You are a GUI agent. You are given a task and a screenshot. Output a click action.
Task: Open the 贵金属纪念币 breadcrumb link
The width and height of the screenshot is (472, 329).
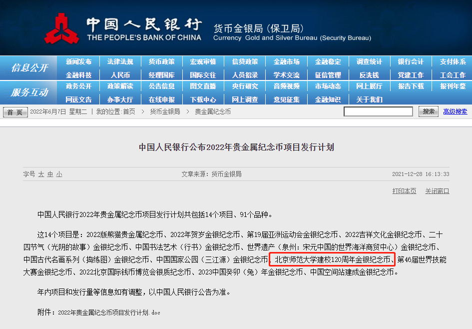click(x=213, y=112)
